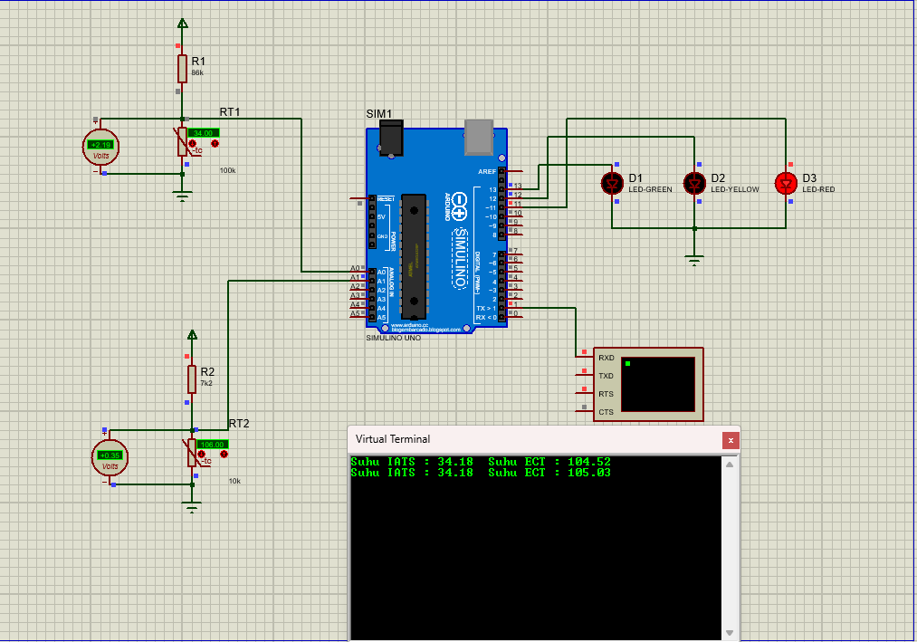
Task: Click the 86k value under R1
Action: (197, 73)
